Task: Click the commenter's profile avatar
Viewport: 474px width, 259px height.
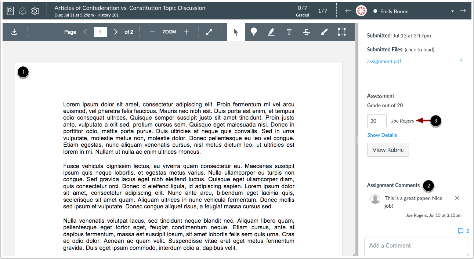Action: (x=375, y=199)
